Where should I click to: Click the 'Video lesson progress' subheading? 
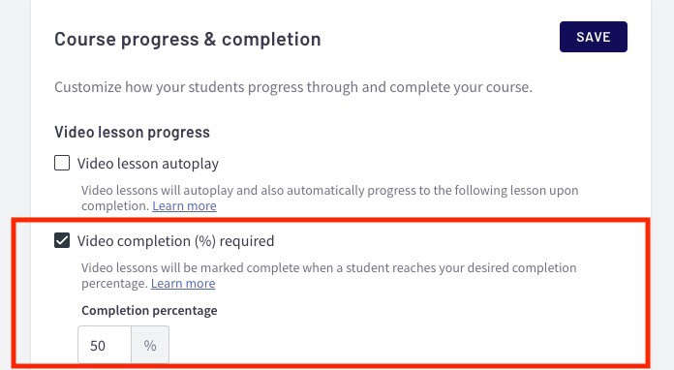(132, 132)
